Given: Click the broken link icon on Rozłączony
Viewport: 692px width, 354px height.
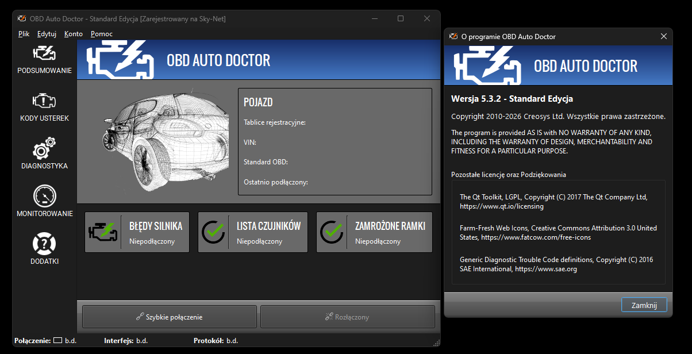Looking at the screenshot, I should point(329,317).
